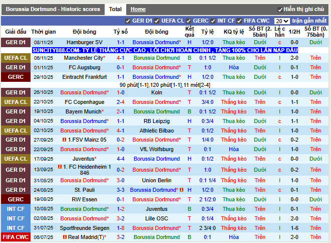Click odds 2 1/2:0 in RW Essen row
Image resolution: width=331 pixels, height=243 pixels.
207,199
